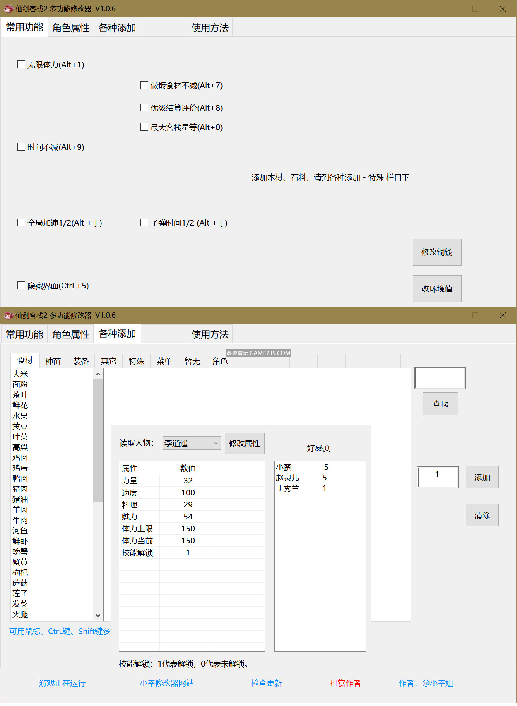The image size is (517, 706).
Task: Open the 读取人物 李逍遥 dropdown
Action: tap(192, 443)
